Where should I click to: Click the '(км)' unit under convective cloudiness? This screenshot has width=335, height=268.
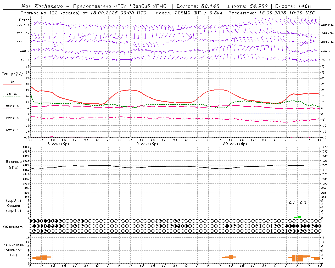[x=13, y=255]
